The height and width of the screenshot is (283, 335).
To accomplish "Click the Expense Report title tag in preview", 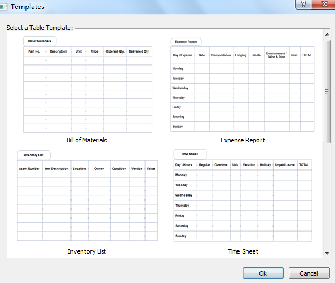I will 186,42.
